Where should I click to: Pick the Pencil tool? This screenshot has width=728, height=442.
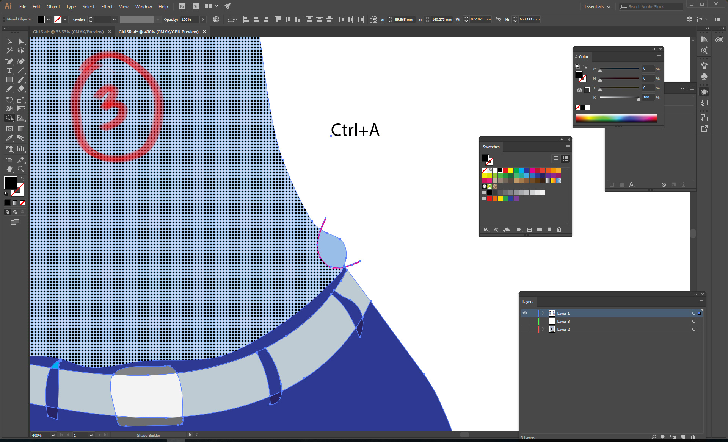click(x=9, y=89)
